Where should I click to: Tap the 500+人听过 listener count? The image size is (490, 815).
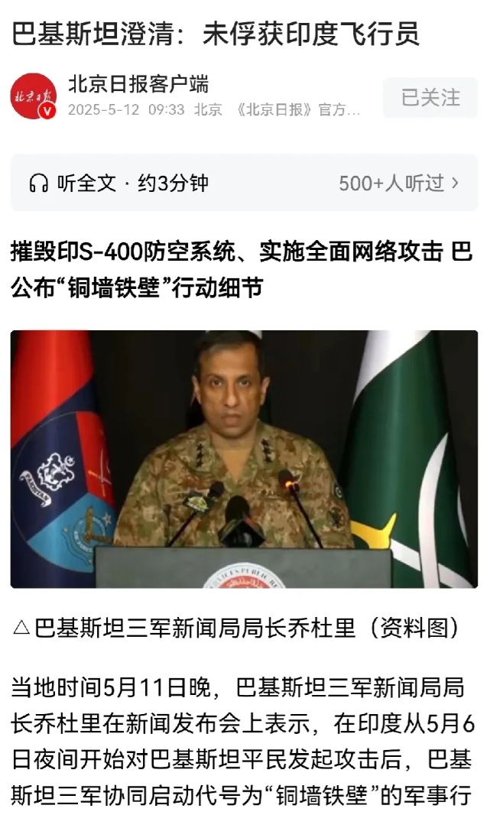click(x=391, y=183)
